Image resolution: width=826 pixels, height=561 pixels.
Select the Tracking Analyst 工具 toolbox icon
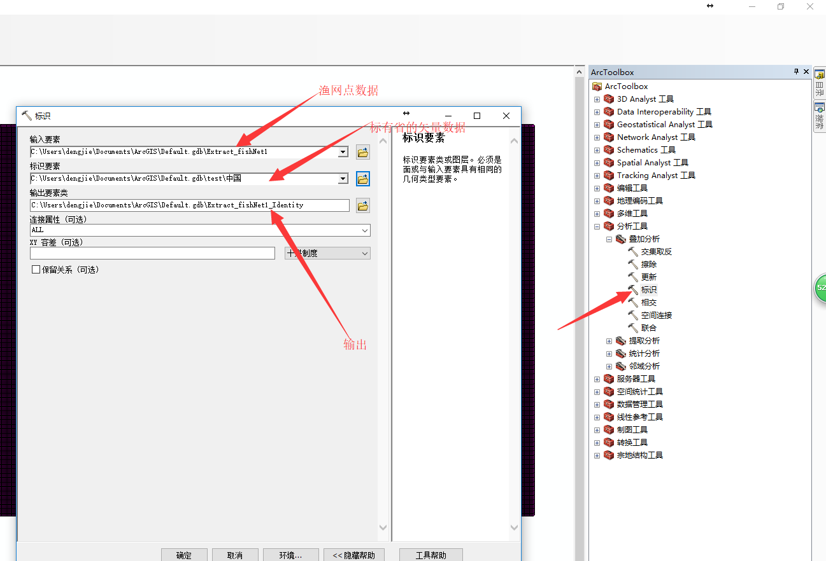(x=609, y=176)
